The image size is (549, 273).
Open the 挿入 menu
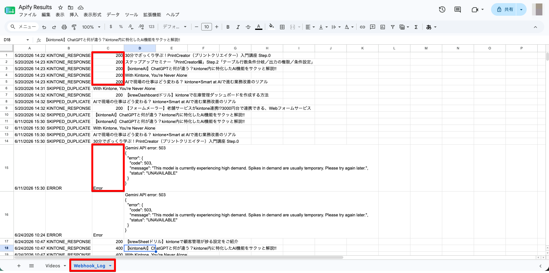74,15
